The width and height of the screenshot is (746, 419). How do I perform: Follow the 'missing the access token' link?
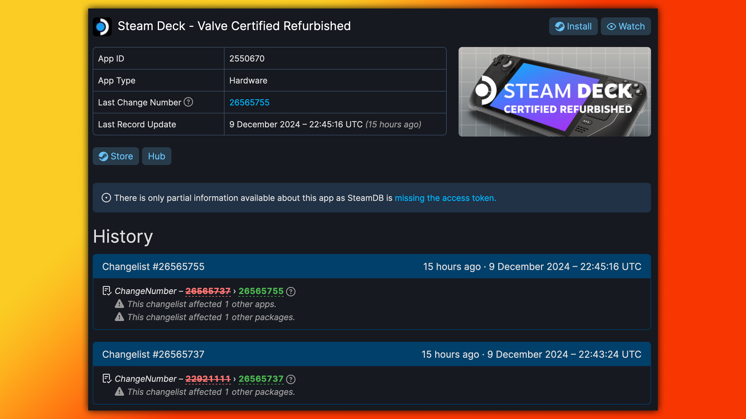point(445,198)
